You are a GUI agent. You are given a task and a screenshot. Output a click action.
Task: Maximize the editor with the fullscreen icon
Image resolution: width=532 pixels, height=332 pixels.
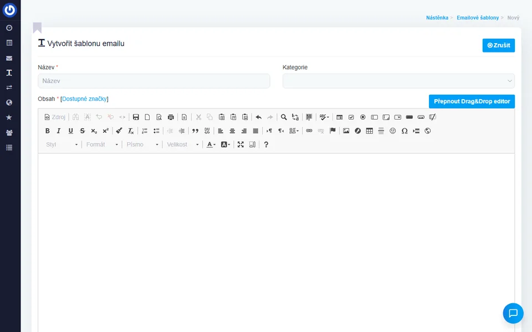pyautogui.click(x=241, y=144)
